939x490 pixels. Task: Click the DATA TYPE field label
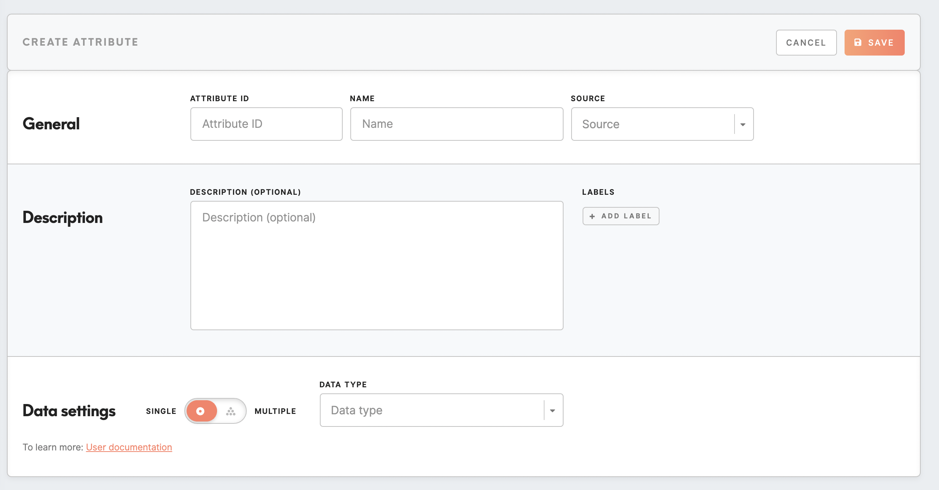pos(343,385)
